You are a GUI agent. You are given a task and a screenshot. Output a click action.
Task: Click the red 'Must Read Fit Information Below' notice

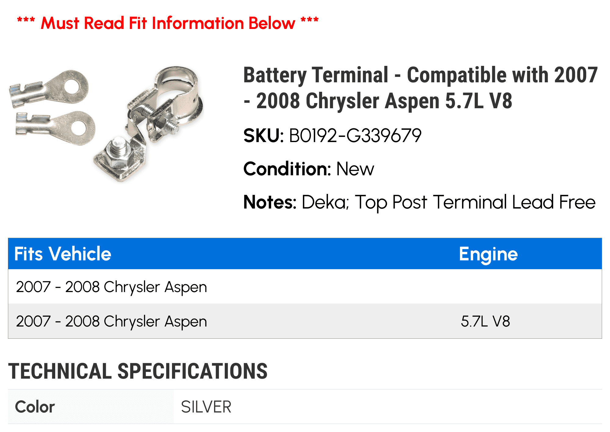point(168,23)
